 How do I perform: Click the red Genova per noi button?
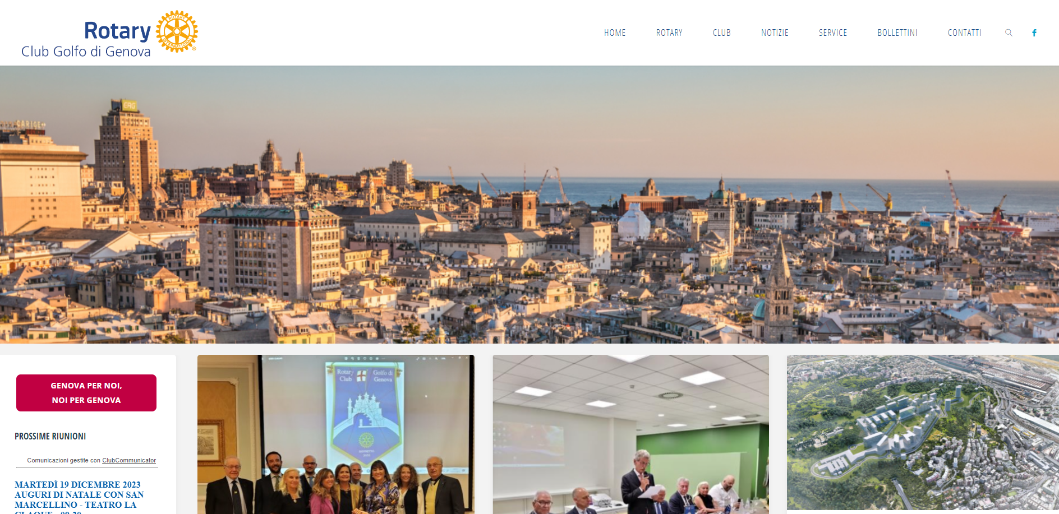tap(86, 393)
